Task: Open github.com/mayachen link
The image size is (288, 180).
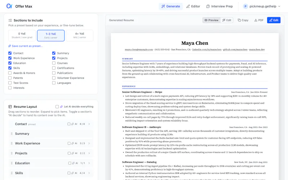Action: [x=235, y=50]
